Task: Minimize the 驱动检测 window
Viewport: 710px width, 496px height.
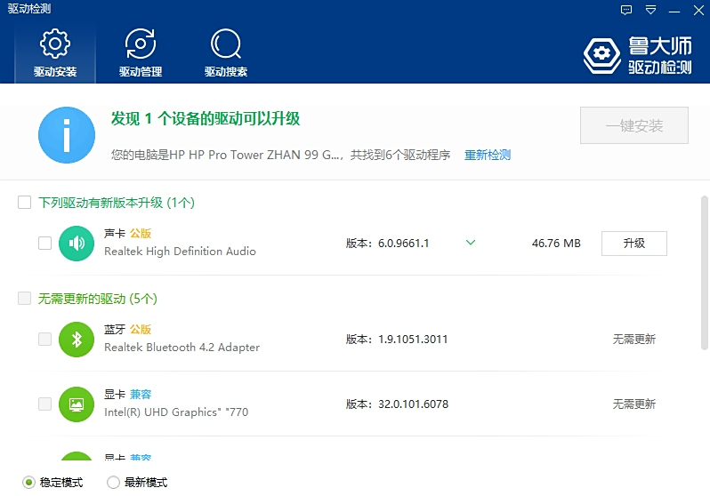Action: pyautogui.click(x=674, y=11)
